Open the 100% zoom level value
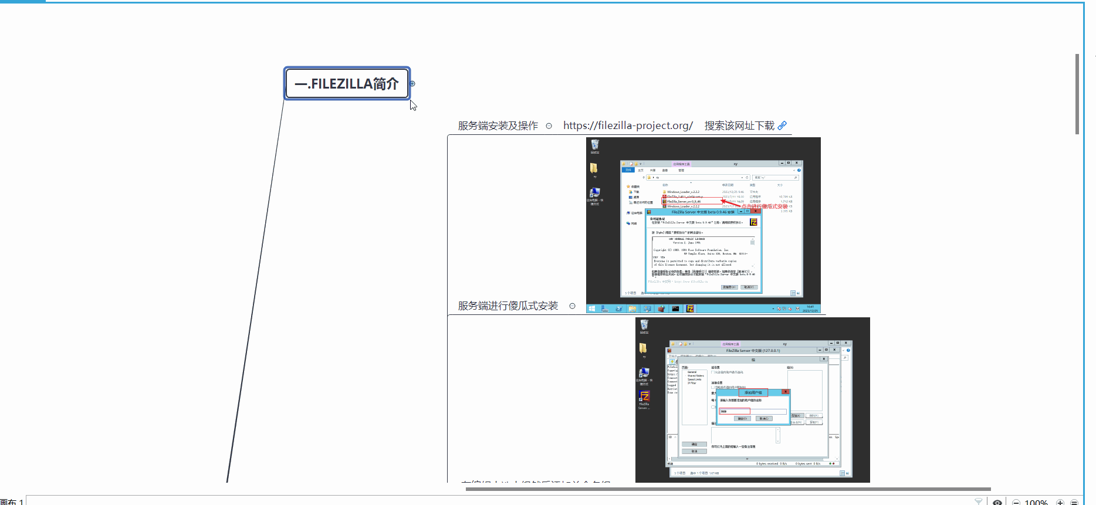The width and height of the screenshot is (1096, 505). pyautogui.click(x=1036, y=503)
